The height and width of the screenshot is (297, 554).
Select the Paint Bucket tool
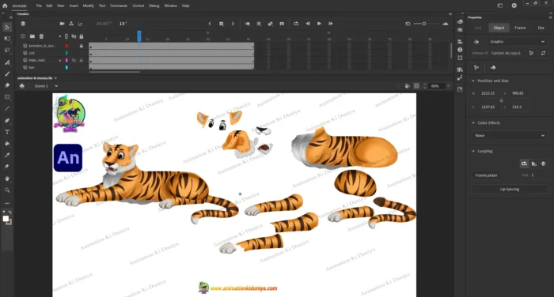click(x=7, y=144)
